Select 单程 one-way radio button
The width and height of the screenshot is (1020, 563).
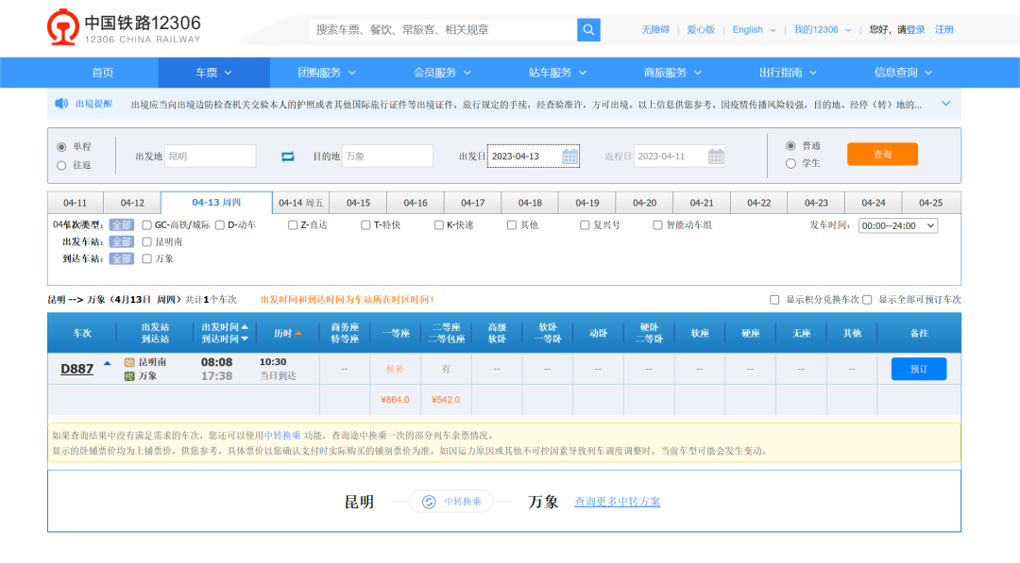click(61, 147)
